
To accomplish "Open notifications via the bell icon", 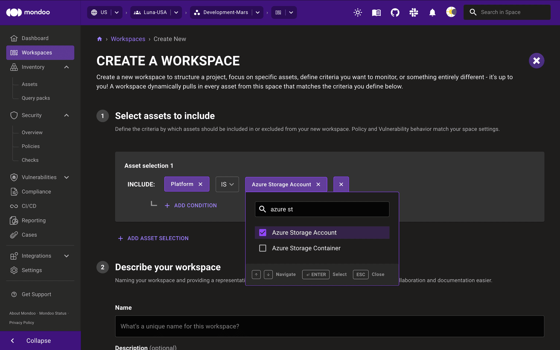I will pyautogui.click(x=432, y=12).
